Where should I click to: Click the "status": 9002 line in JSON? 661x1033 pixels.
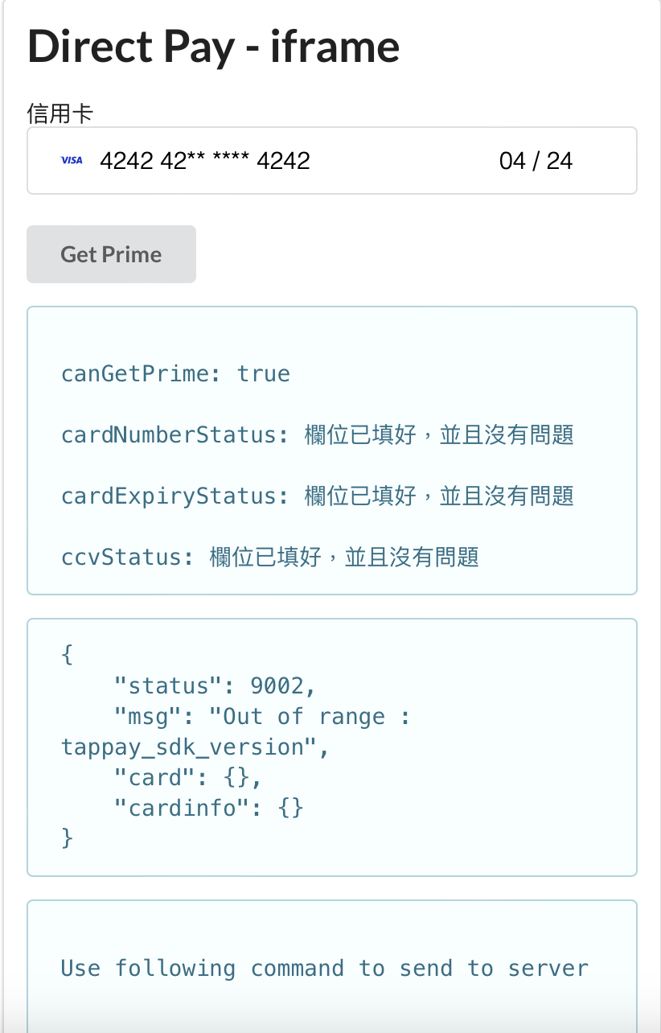point(216,686)
